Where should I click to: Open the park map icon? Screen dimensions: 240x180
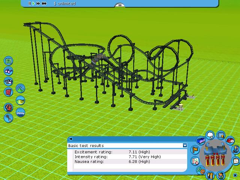pyautogui.click(x=8, y=61)
